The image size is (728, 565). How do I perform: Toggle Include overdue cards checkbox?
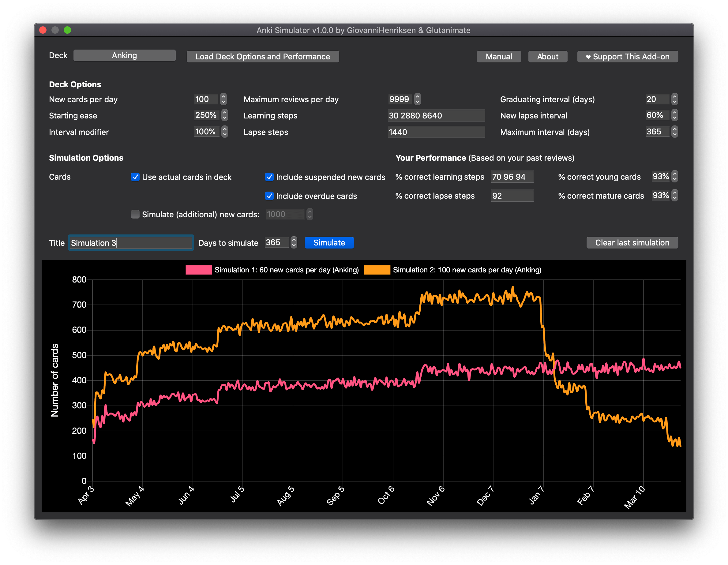(x=269, y=196)
